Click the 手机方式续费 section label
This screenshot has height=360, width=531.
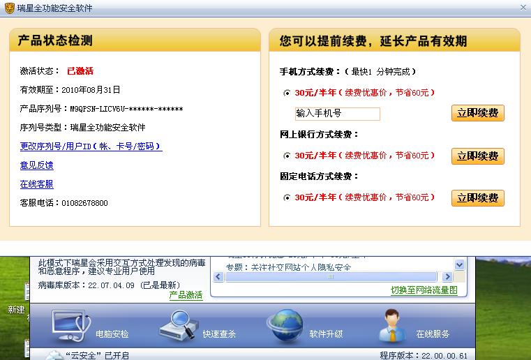click(310, 72)
